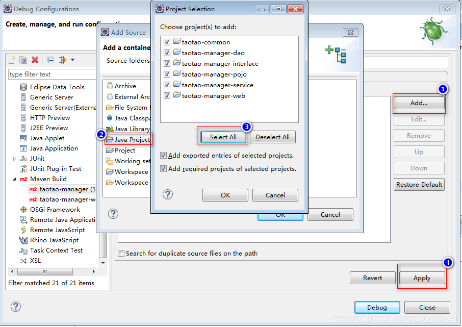Select Task Context Test type
Image resolution: width=462 pixels, height=327 pixels.
click(56, 250)
